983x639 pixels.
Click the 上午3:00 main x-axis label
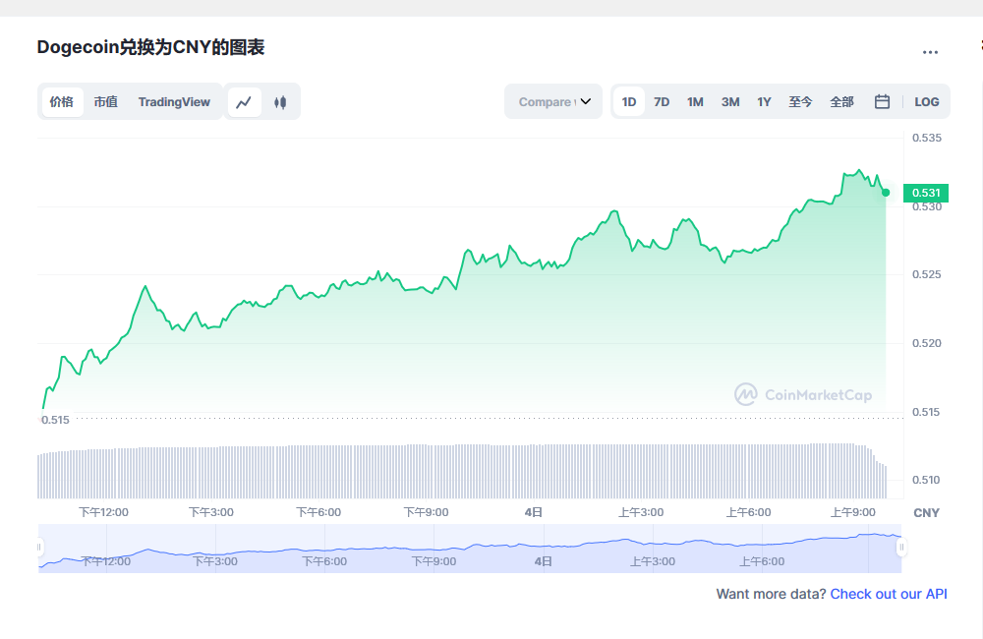point(641,512)
